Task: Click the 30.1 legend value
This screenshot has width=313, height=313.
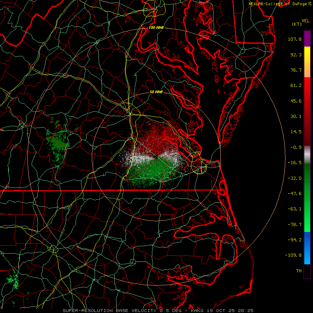Action: 296,117
